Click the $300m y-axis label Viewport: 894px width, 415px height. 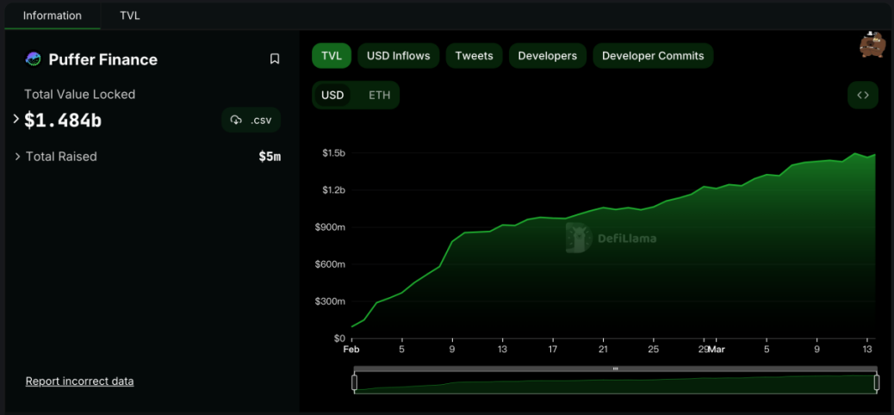[332, 301]
